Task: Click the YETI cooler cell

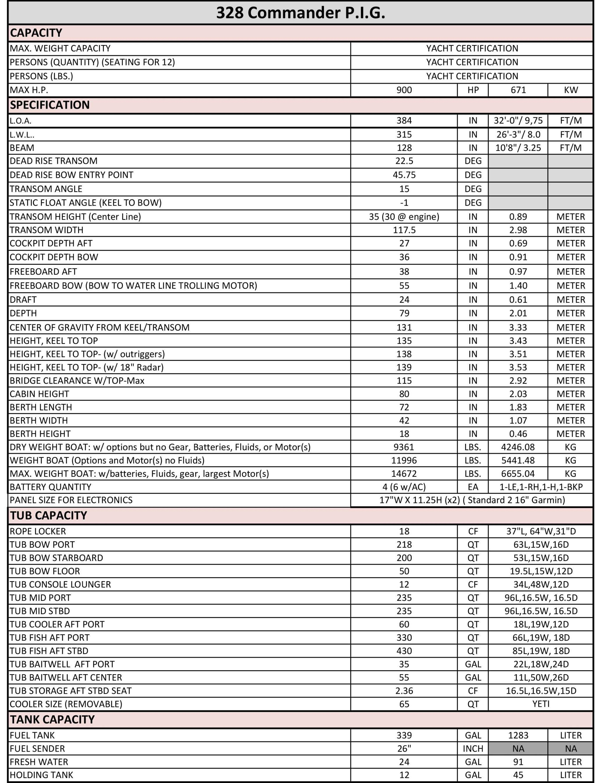Action: (x=541, y=704)
